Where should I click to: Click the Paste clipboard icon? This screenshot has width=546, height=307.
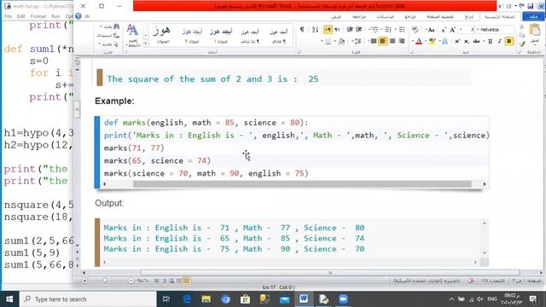535,31
